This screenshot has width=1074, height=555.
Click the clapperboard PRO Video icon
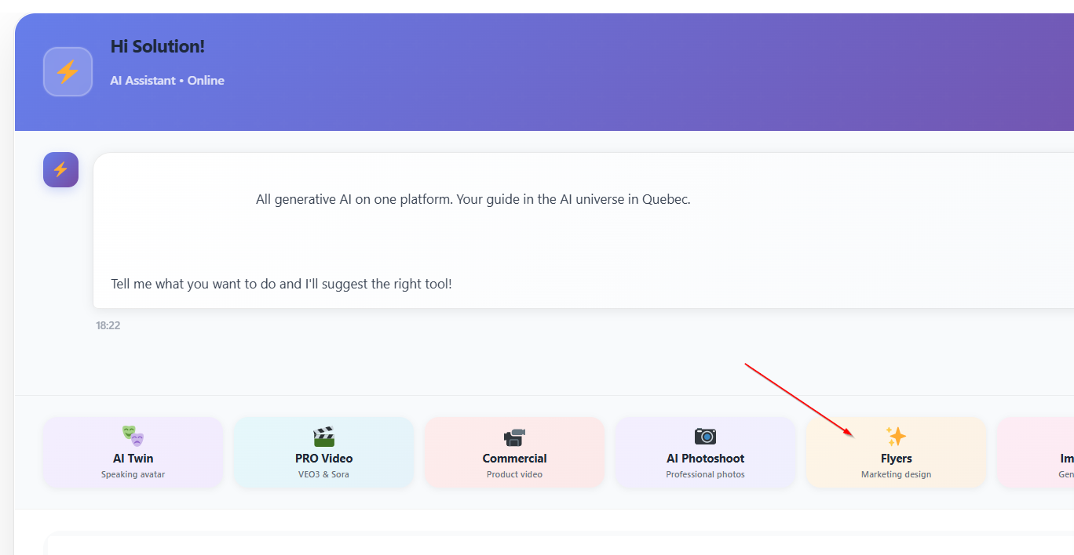pyautogui.click(x=323, y=436)
